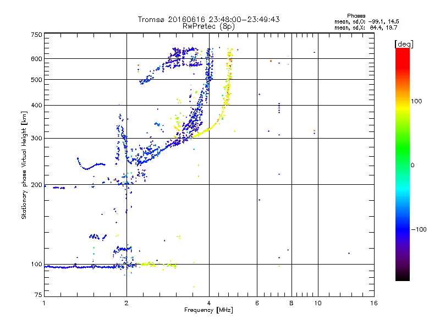Select the "RwPretec (8p)" subtitle text

coord(208,26)
